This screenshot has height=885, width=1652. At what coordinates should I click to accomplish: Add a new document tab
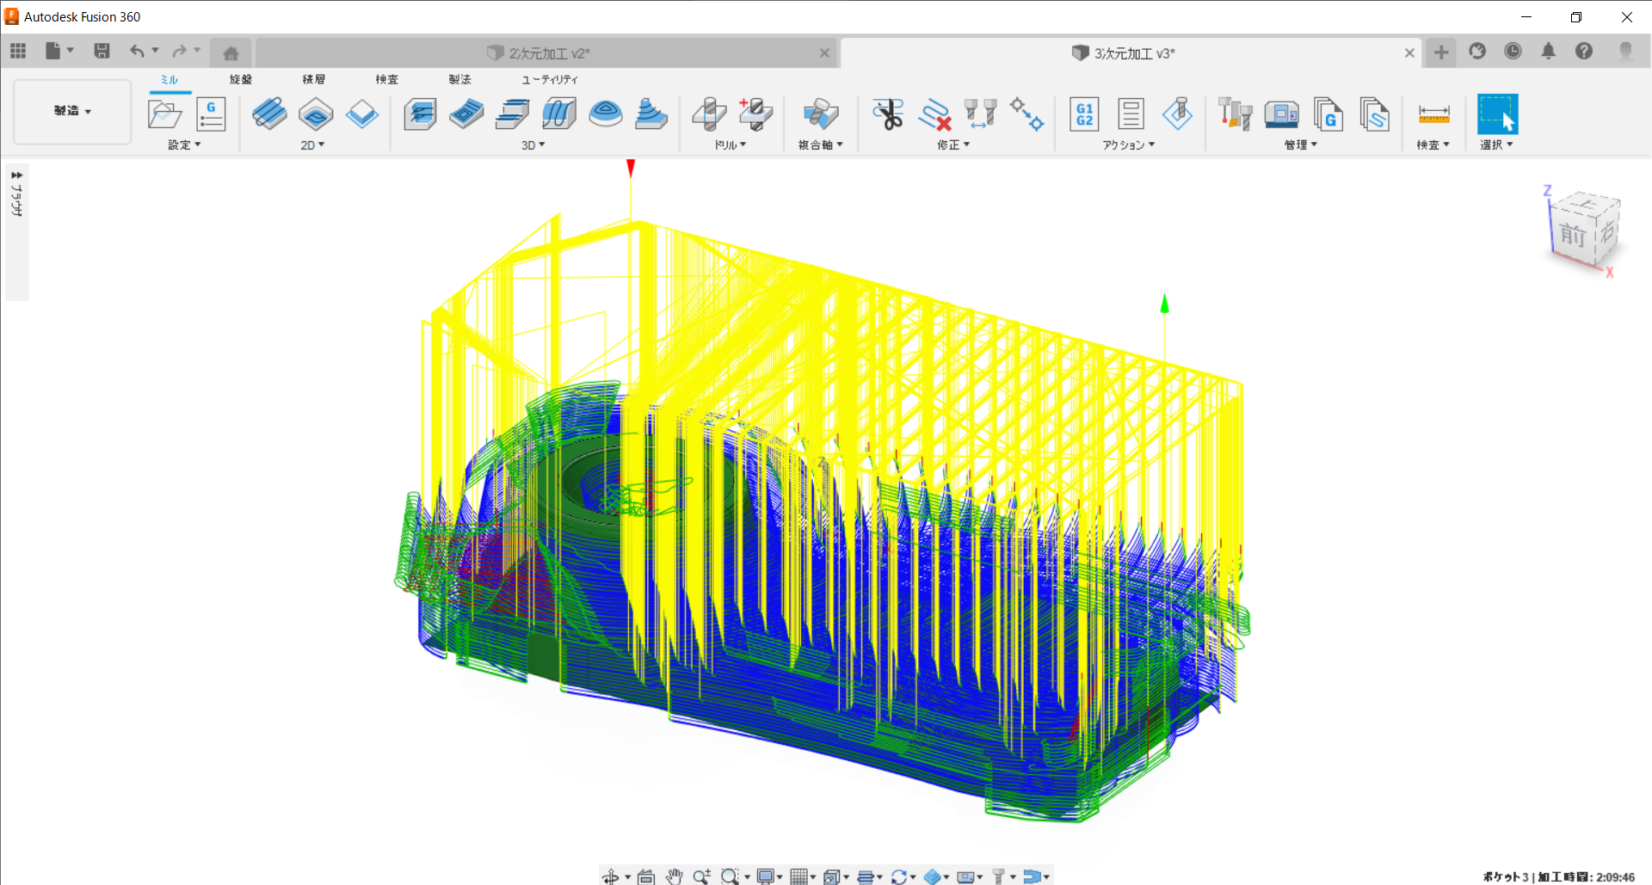[1441, 52]
